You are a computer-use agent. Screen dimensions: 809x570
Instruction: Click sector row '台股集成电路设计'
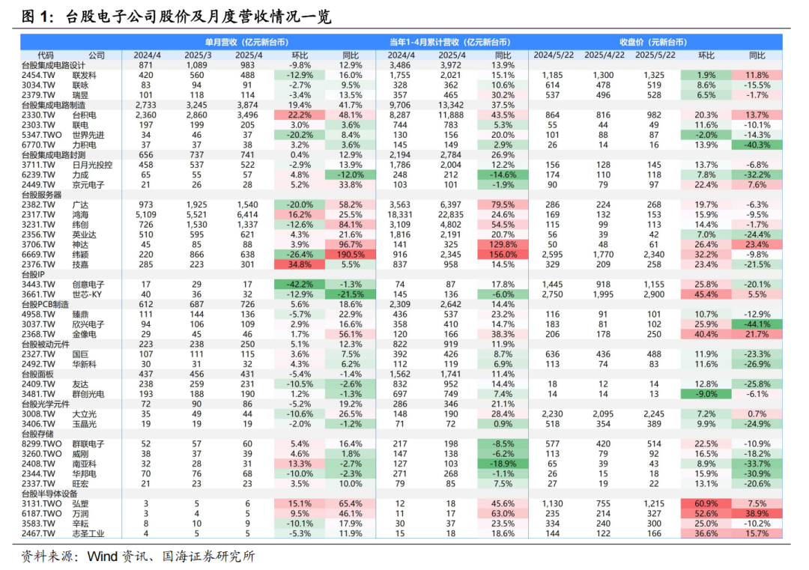pyautogui.click(x=402, y=65)
